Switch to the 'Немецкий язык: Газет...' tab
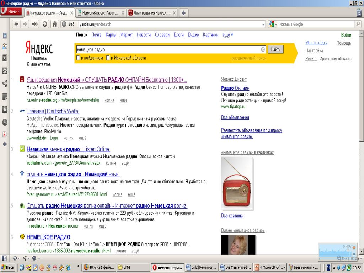364x273 pixels. coord(100,13)
